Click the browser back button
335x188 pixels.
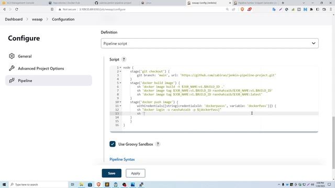(4, 9)
